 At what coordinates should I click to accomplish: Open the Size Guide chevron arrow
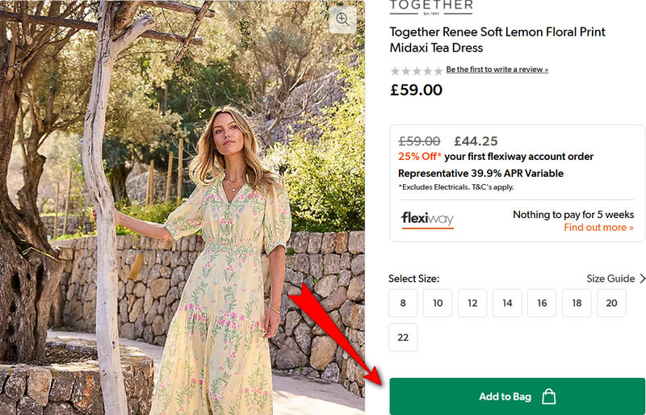pos(642,279)
